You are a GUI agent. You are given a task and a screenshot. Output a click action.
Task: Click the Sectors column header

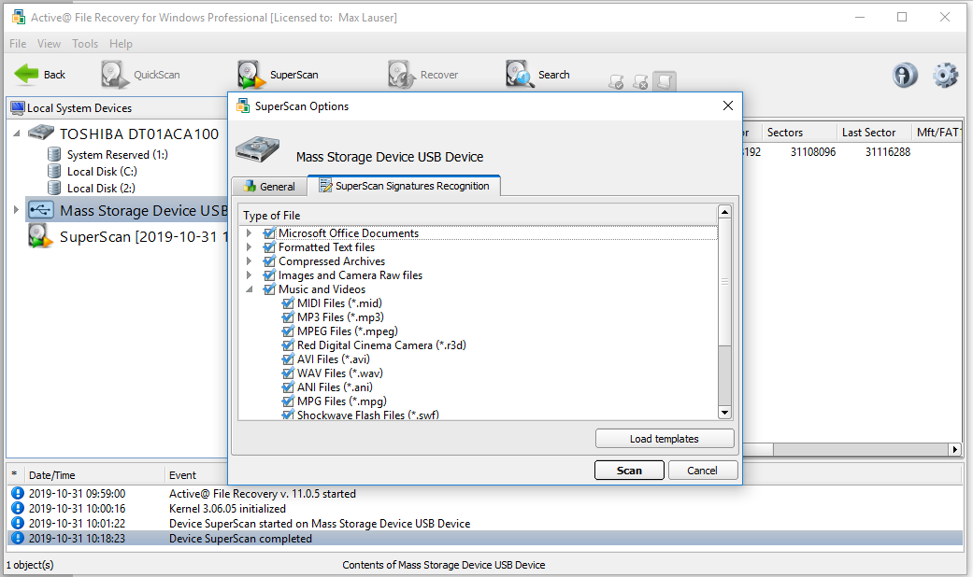(798, 132)
